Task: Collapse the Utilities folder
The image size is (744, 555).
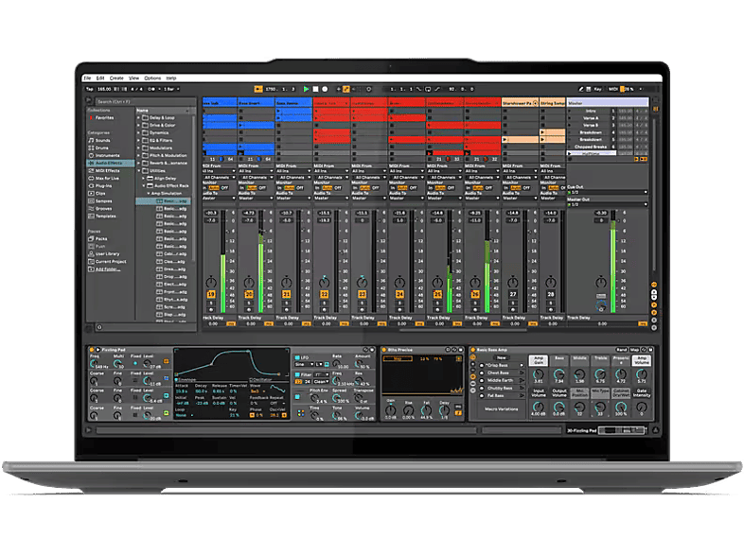Action: click(x=138, y=171)
